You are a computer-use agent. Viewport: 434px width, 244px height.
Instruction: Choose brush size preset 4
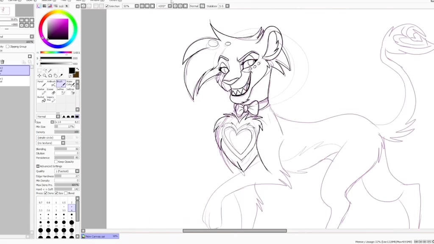72,208
